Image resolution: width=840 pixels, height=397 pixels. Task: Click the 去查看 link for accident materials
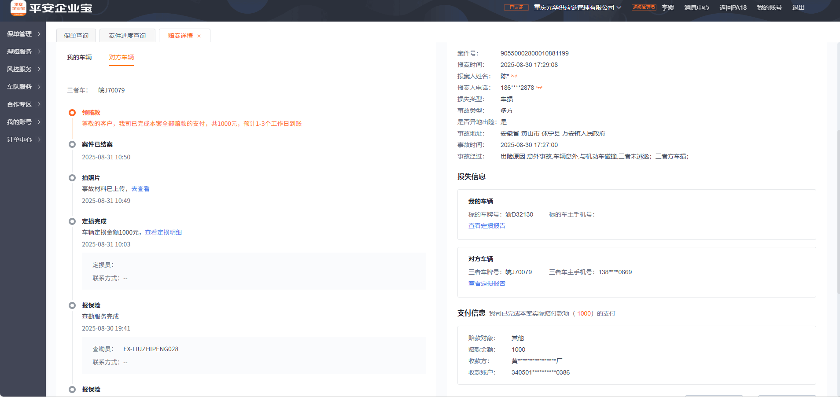click(x=140, y=189)
